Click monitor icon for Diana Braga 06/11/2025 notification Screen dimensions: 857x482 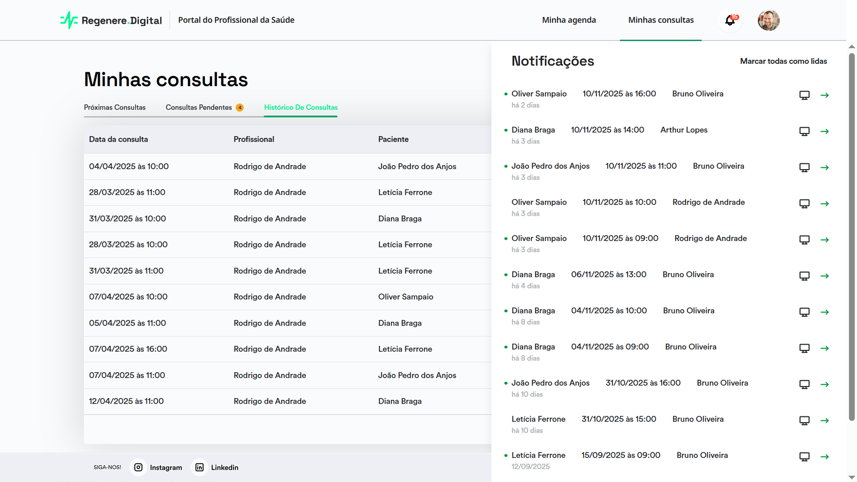point(804,276)
